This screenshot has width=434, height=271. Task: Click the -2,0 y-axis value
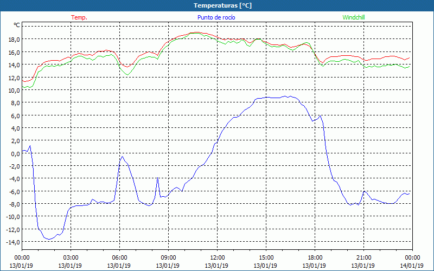[x=15, y=166]
